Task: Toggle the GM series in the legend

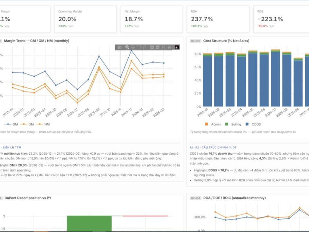Action: pyautogui.click(x=11, y=124)
